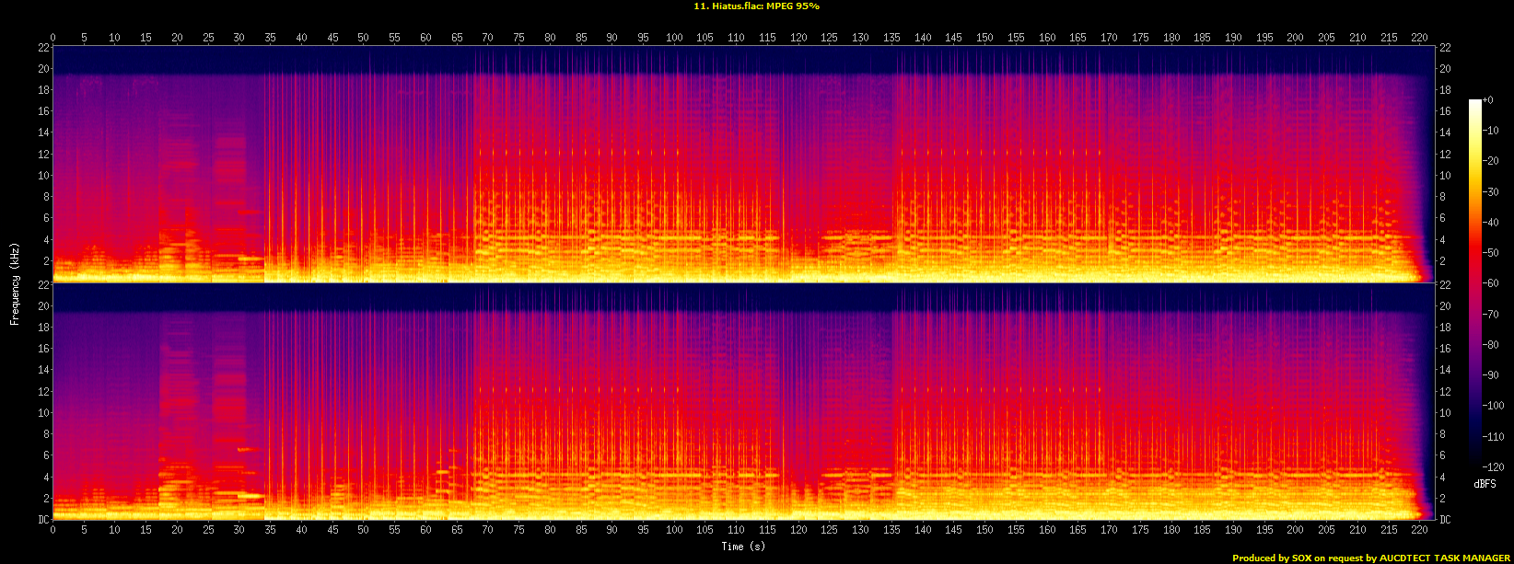
Task: Click the "220" tick on the top time axis
Action: [1419, 38]
